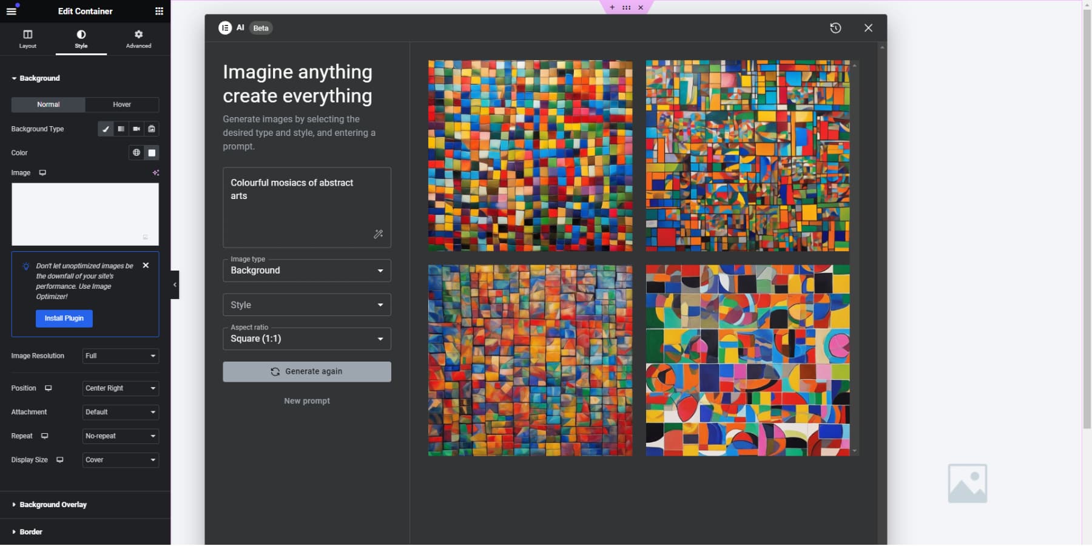The width and height of the screenshot is (1092, 546).
Task: Open the Elementor hamburger menu
Action: [x=11, y=11]
